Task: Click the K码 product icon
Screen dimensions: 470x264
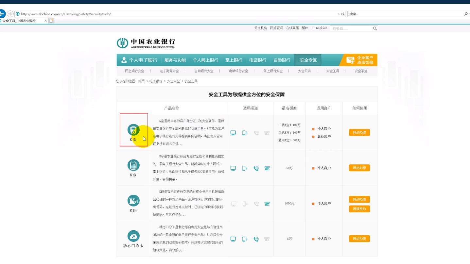Action: tap(133, 201)
